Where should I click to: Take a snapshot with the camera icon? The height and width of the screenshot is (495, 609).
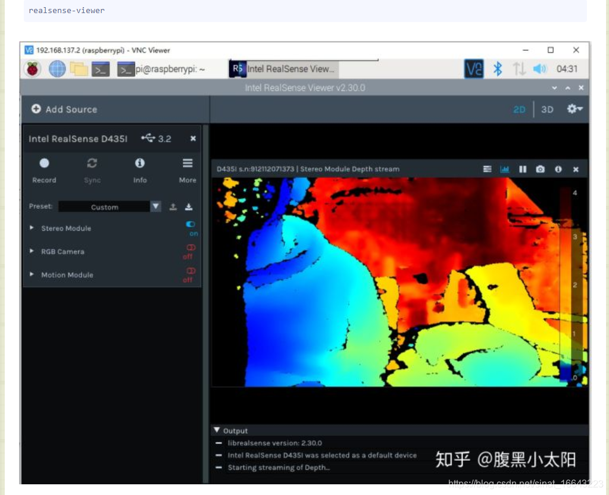[541, 170]
